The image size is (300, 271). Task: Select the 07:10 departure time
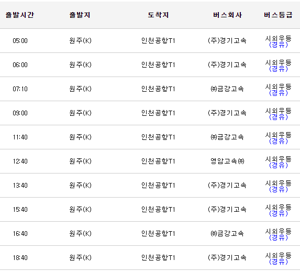pos(20,89)
